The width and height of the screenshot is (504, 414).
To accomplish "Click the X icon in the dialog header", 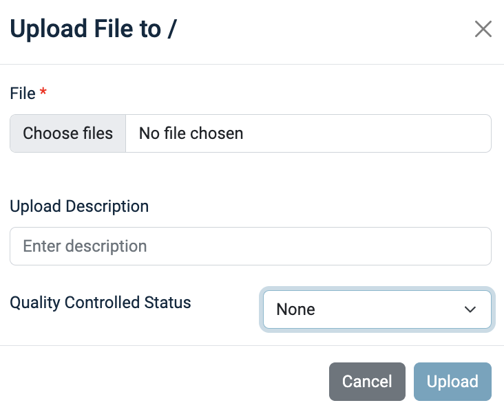I will click(x=483, y=29).
